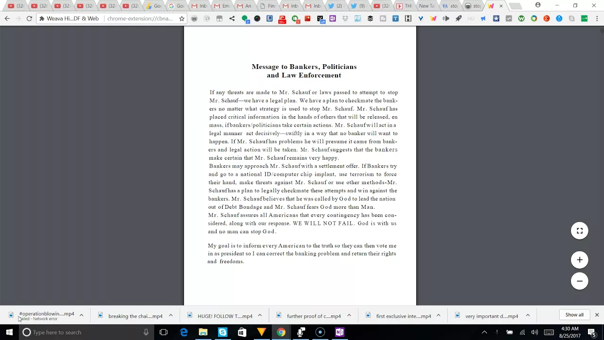Screen dimensions: 604x340
Task: Open the 'HUGE! FOLLOW T' mp4 download
Action: (220, 315)
